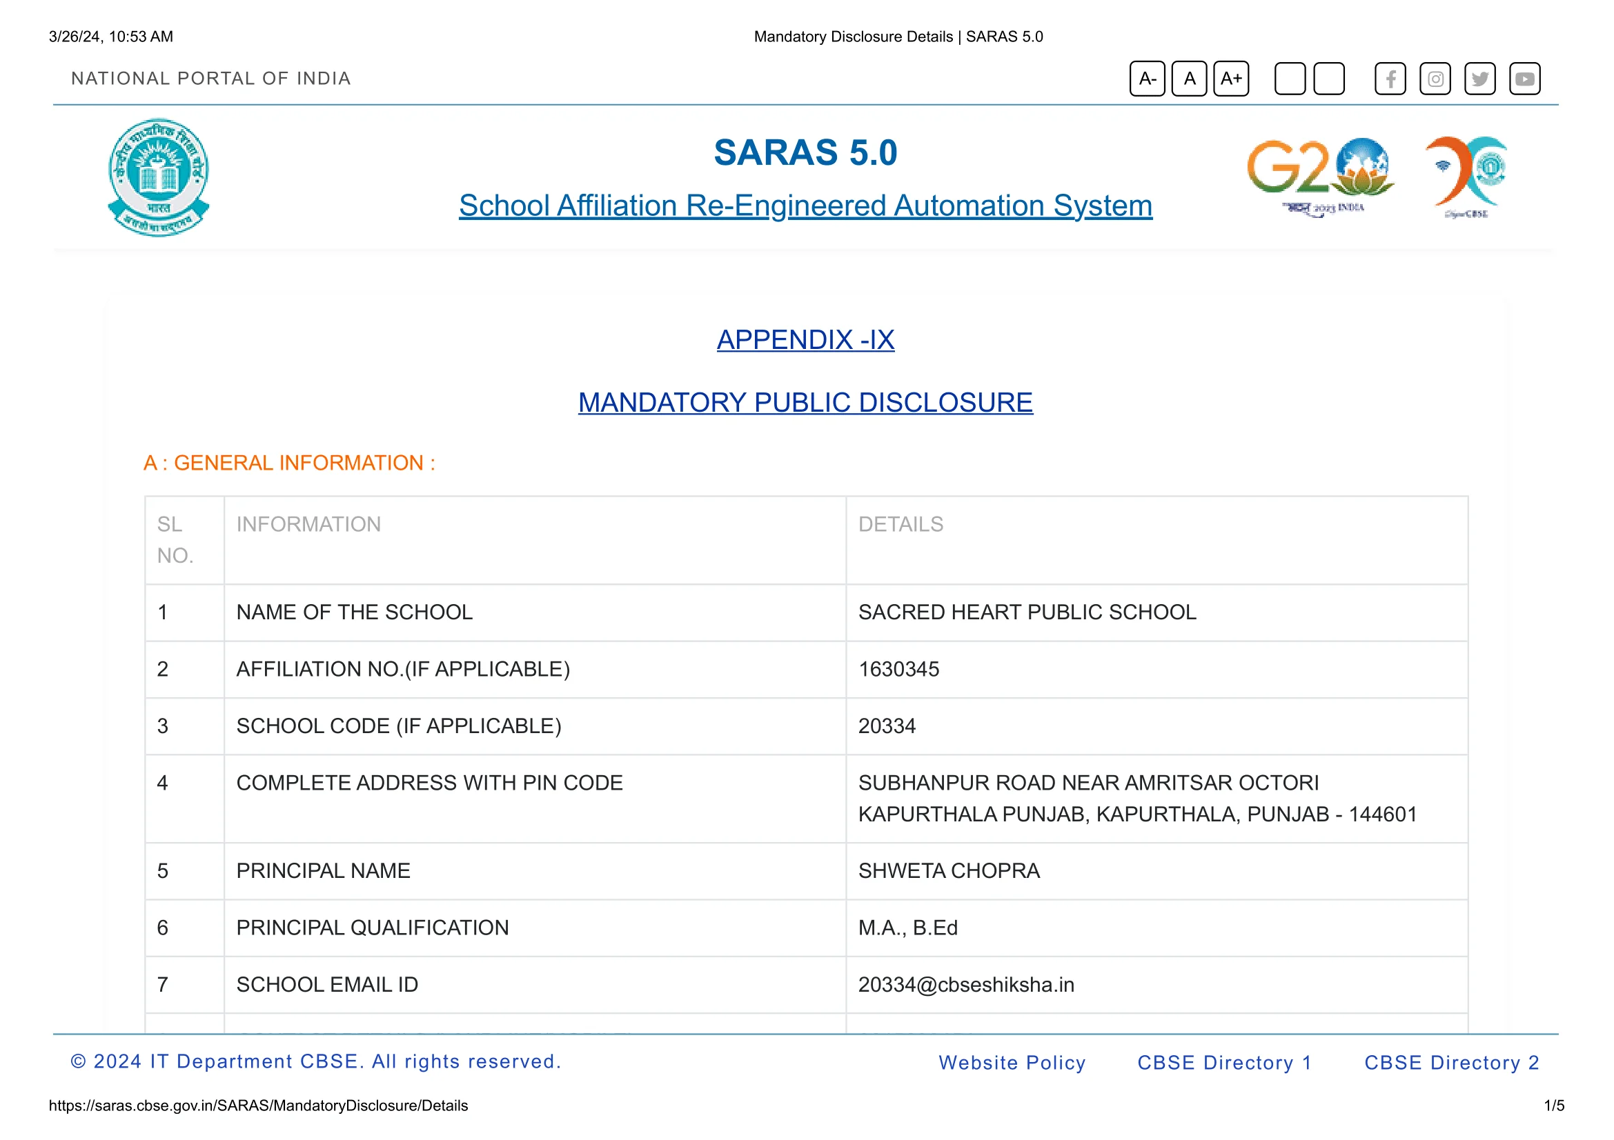
Task: Select 'AFFILIATION NO.(IF APPLICABLE)' cell
Action: (535, 670)
